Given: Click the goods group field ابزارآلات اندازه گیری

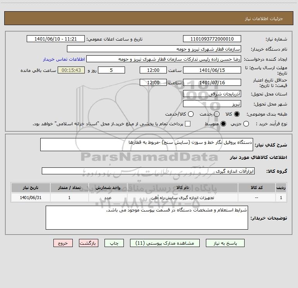Looking at the screenshot, I should pos(148,171).
